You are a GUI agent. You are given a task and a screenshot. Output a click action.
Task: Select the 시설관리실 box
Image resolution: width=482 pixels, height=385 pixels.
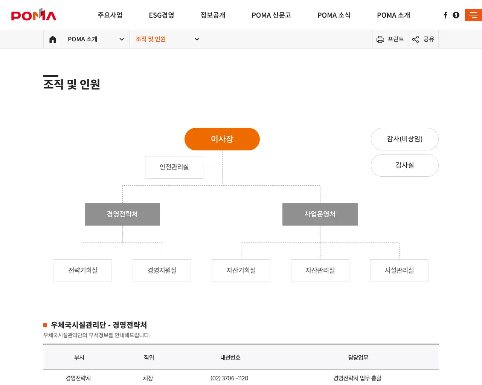[399, 271]
